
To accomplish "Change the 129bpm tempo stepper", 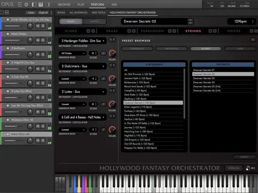I will click(x=253, y=21).
